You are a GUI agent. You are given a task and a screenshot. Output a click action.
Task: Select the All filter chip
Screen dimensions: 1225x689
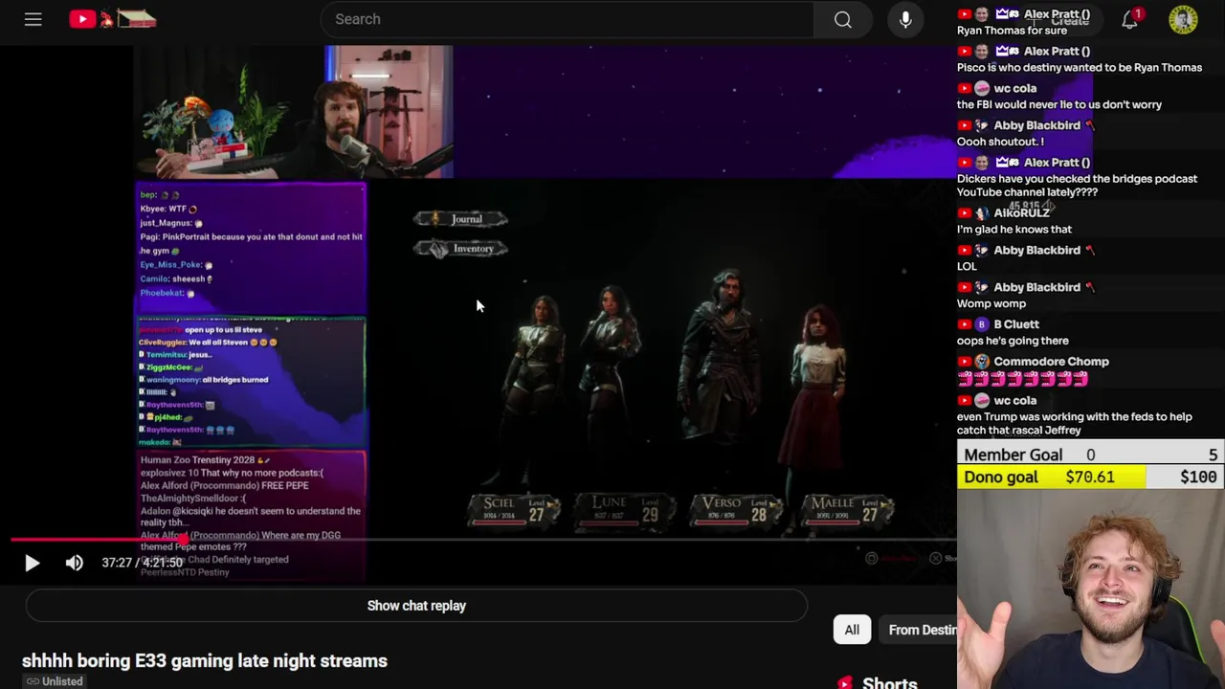point(852,630)
